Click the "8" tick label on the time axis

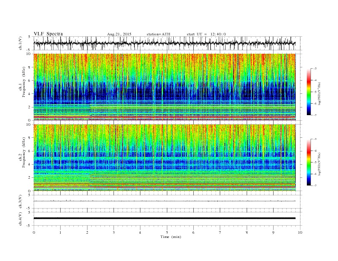(x=247, y=232)
